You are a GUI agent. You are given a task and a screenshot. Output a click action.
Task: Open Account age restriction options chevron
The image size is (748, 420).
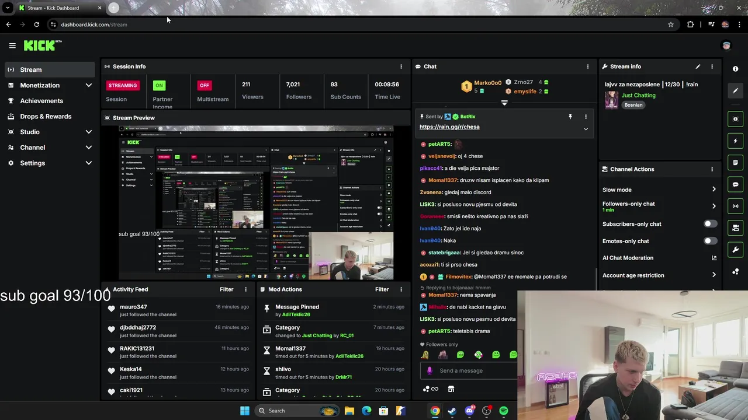pos(714,275)
